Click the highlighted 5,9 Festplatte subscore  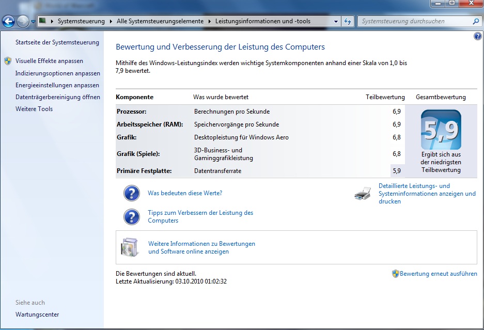(x=397, y=171)
